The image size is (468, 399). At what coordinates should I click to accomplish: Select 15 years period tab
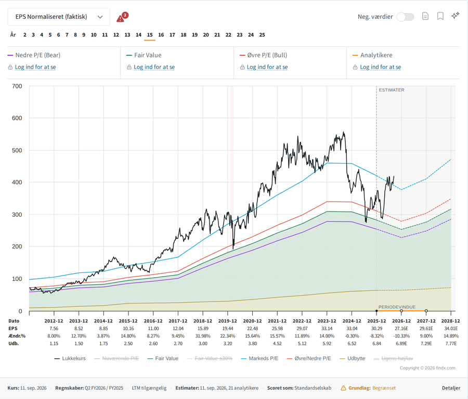tap(150, 35)
